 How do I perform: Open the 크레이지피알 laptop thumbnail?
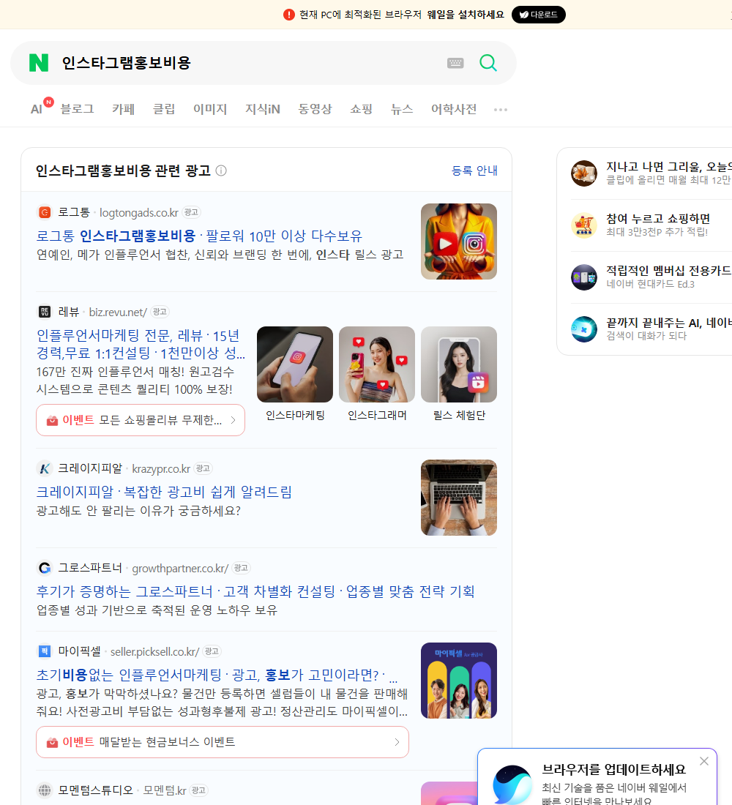(459, 498)
